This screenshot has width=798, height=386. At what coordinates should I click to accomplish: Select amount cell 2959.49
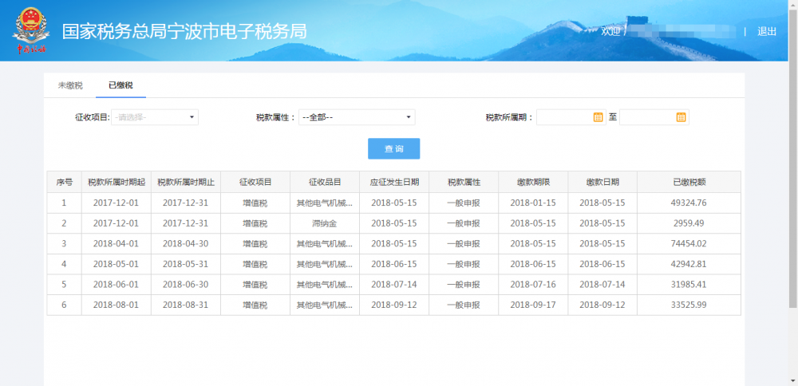click(x=689, y=223)
